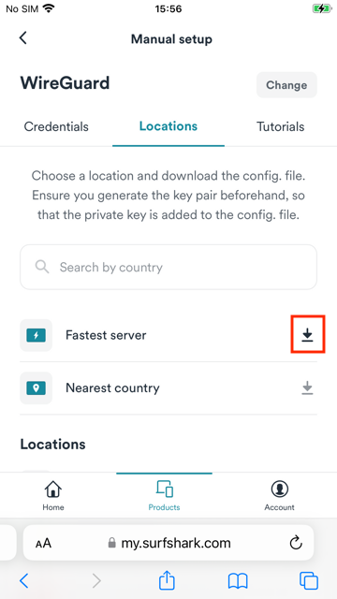Go back with Safari's back arrow

point(23,580)
